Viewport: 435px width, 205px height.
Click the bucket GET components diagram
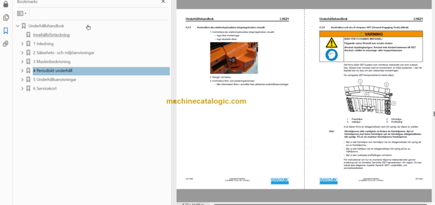point(369,97)
